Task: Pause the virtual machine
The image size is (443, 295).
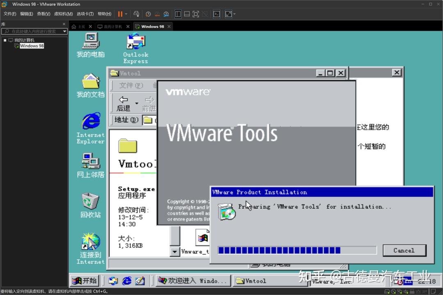Action: pos(120,14)
